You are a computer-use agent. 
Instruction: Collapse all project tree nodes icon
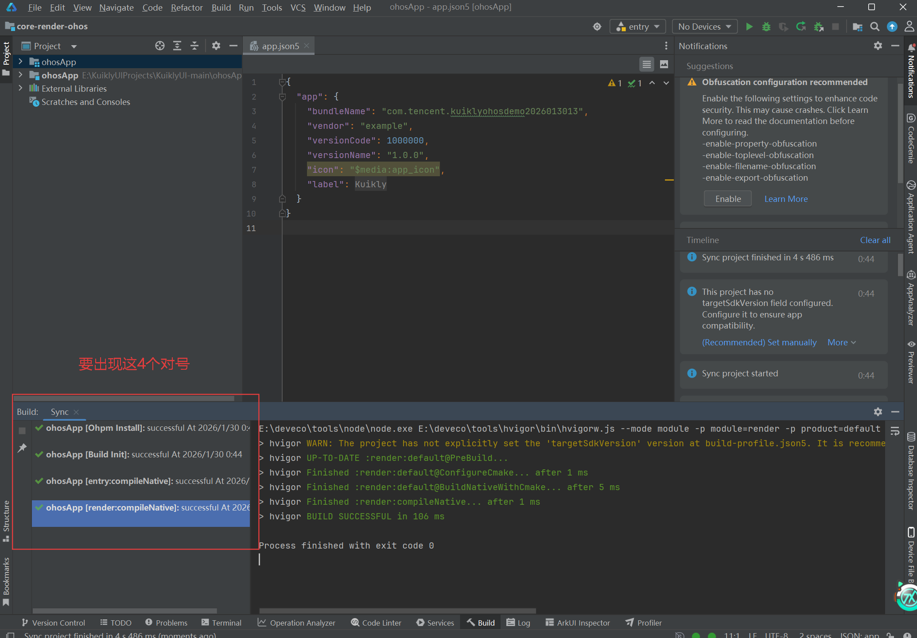pos(194,46)
